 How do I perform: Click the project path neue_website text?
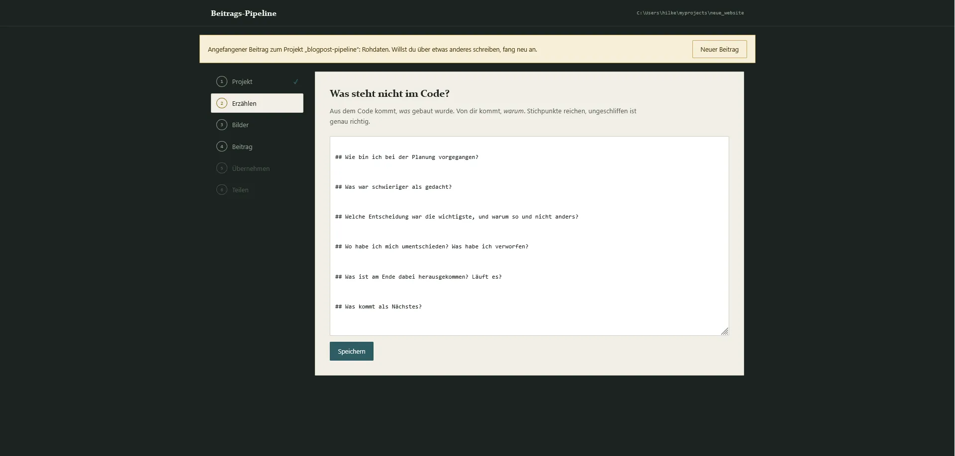point(690,13)
